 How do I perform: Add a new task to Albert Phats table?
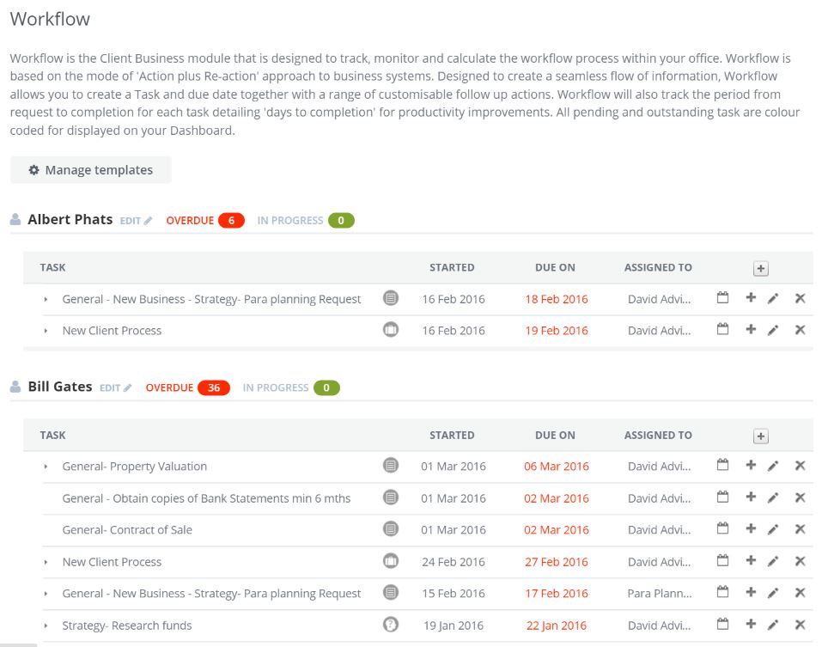click(760, 269)
